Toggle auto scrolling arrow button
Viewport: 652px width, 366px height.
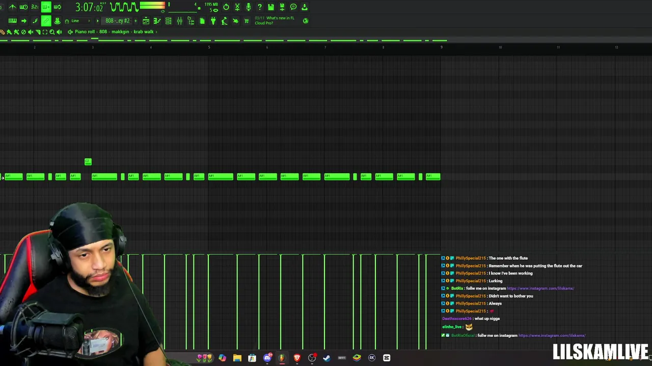tap(23, 21)
